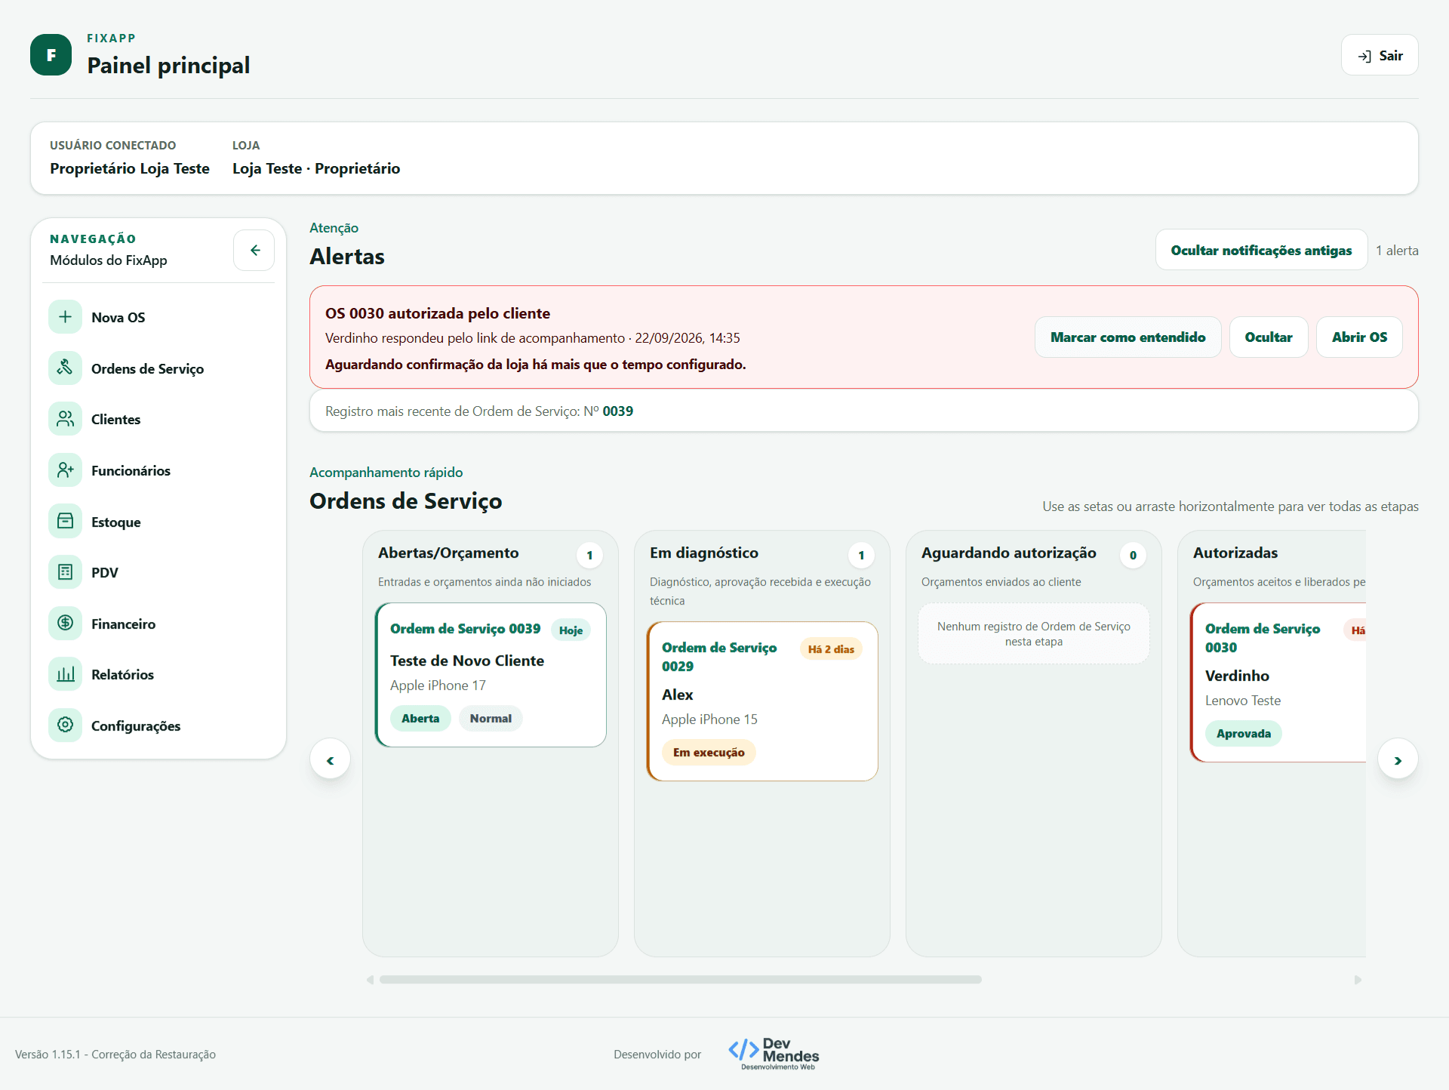The width and height of the screenshot is (1449, 1090).
Task: Click the Em execução status badge
Action: click(709, 753)
